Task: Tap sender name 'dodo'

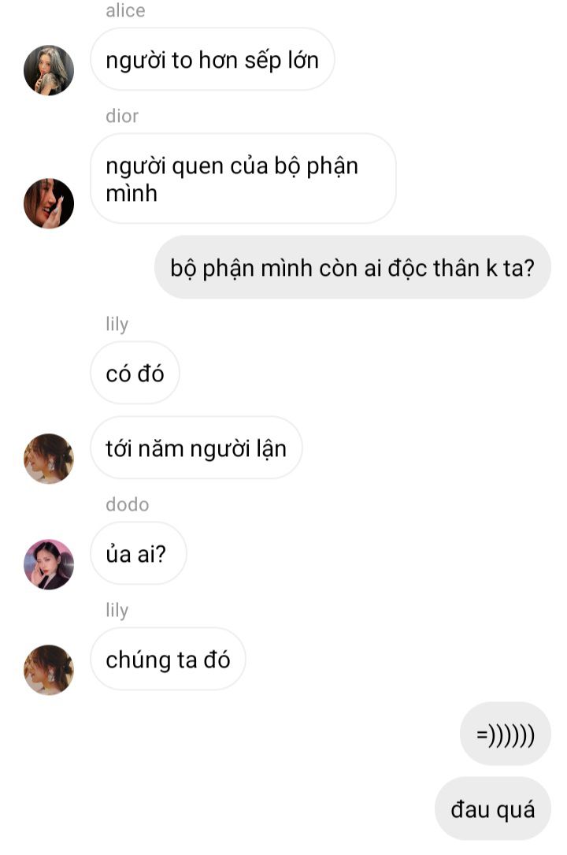Action: click(x=127, y=504)
